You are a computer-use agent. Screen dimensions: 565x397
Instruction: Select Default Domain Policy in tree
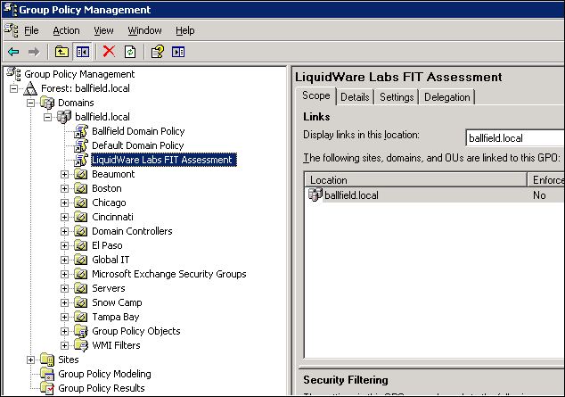[137, 145]
